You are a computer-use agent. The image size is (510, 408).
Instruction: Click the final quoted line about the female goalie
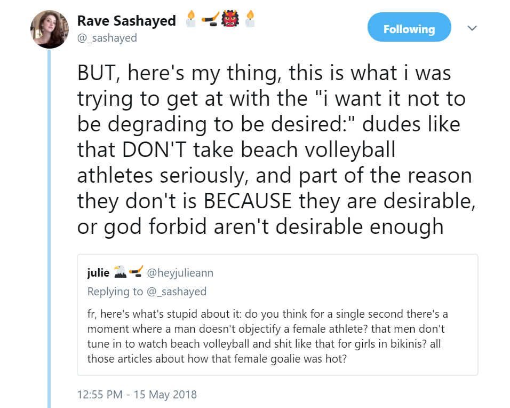pyautogui.click(x=217, y=359)
